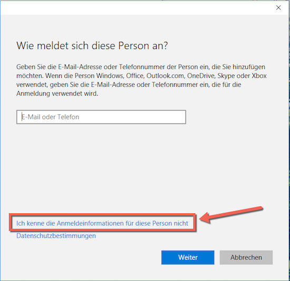Click the word 'hinzufügen' in the first line

point(249,67)
